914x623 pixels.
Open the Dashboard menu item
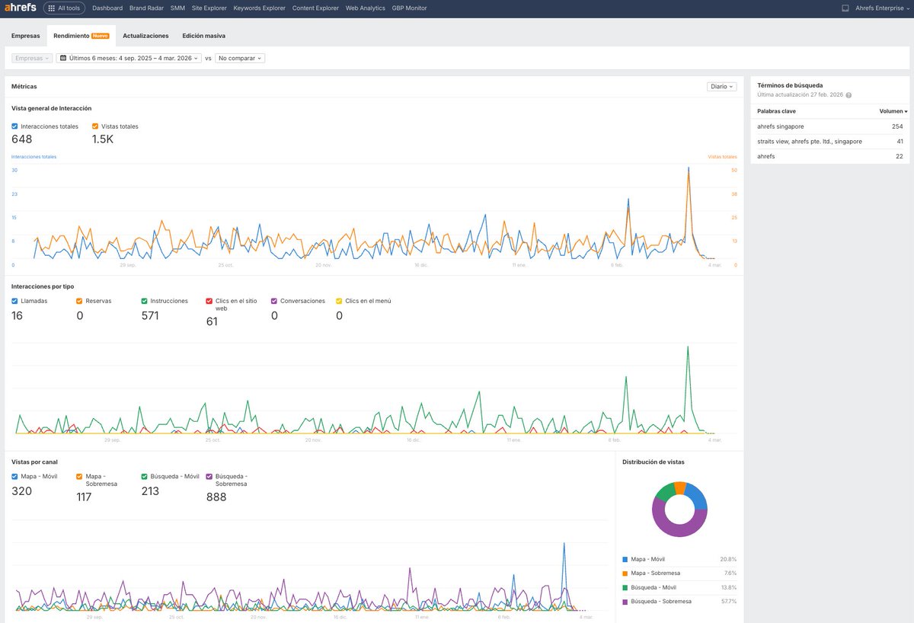click(x=107, y=8)
